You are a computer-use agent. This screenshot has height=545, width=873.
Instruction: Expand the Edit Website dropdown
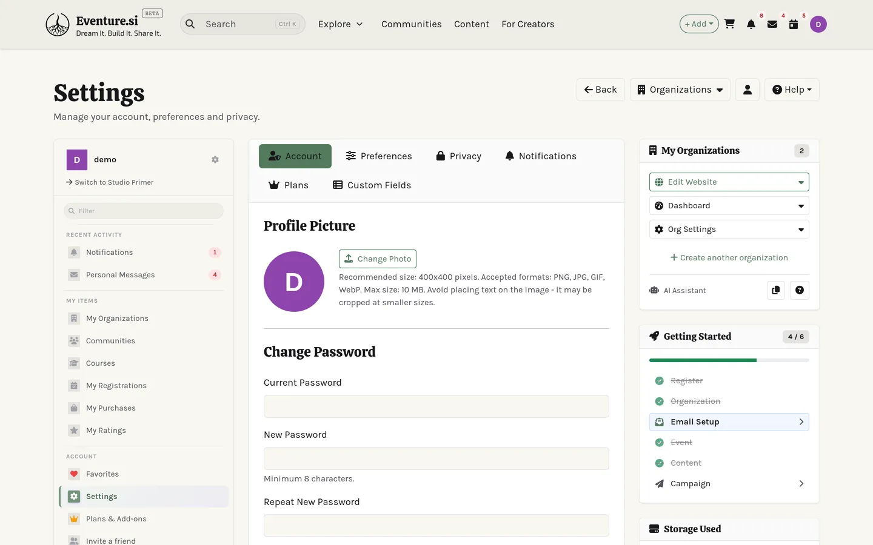729,182
